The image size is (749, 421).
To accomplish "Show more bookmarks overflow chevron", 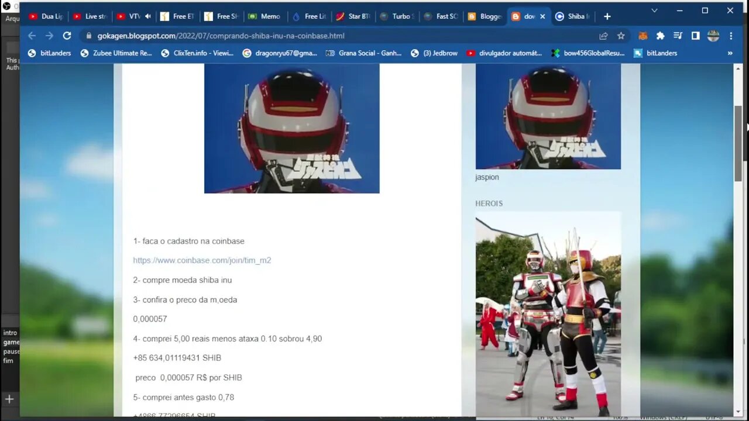I will 730,53.
